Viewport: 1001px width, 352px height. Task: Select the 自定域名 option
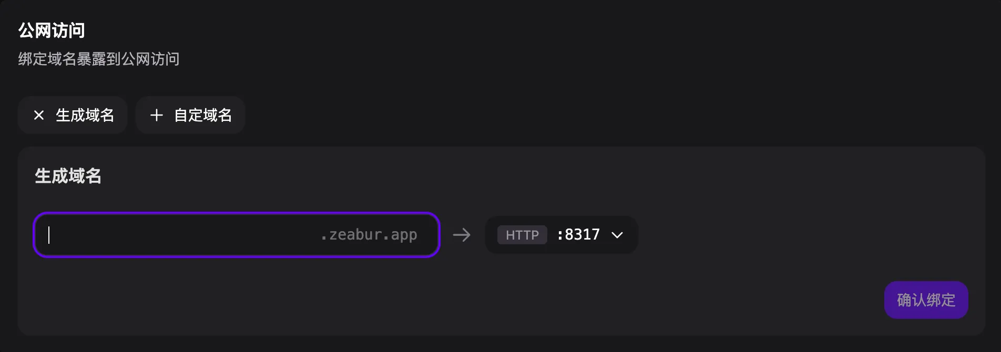coord(190,115)
